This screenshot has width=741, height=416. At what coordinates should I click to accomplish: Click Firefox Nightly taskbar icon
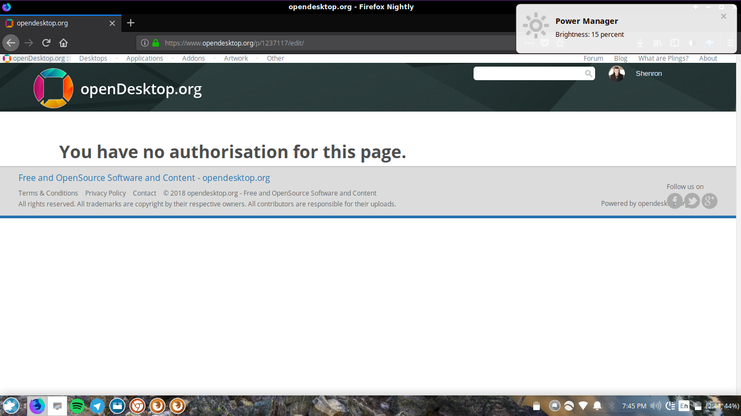pyautogui.click(x=37, y=406)
